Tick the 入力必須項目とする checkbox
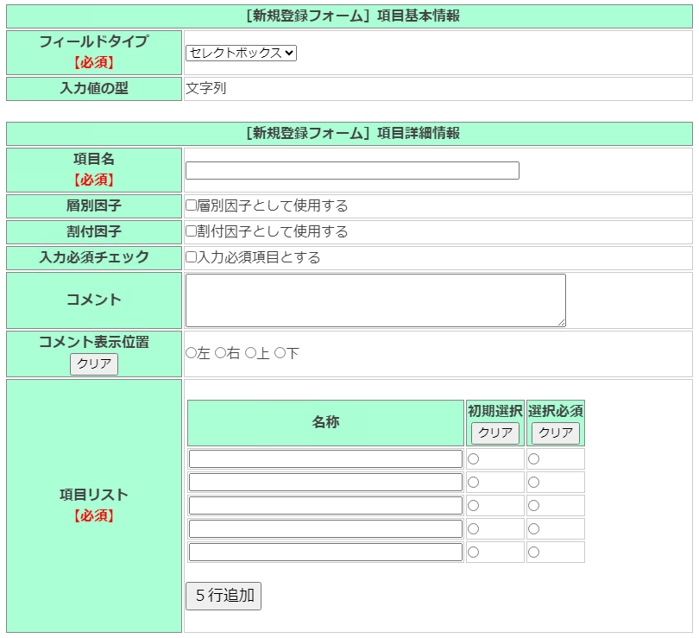The width and height of the screenshot is (699, 638). (x=192, y=257)
